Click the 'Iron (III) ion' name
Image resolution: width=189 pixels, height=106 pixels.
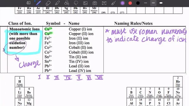coord(79,43)
